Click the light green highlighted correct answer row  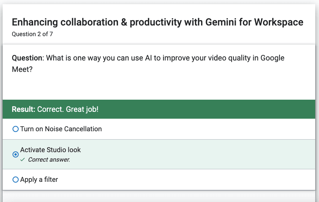pyautogui.click(x=159, y=154)
